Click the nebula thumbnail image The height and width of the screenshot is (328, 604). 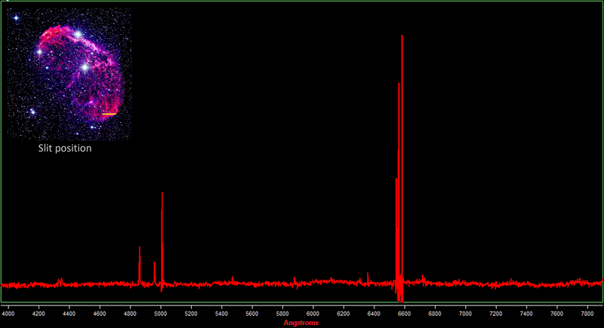69,74
